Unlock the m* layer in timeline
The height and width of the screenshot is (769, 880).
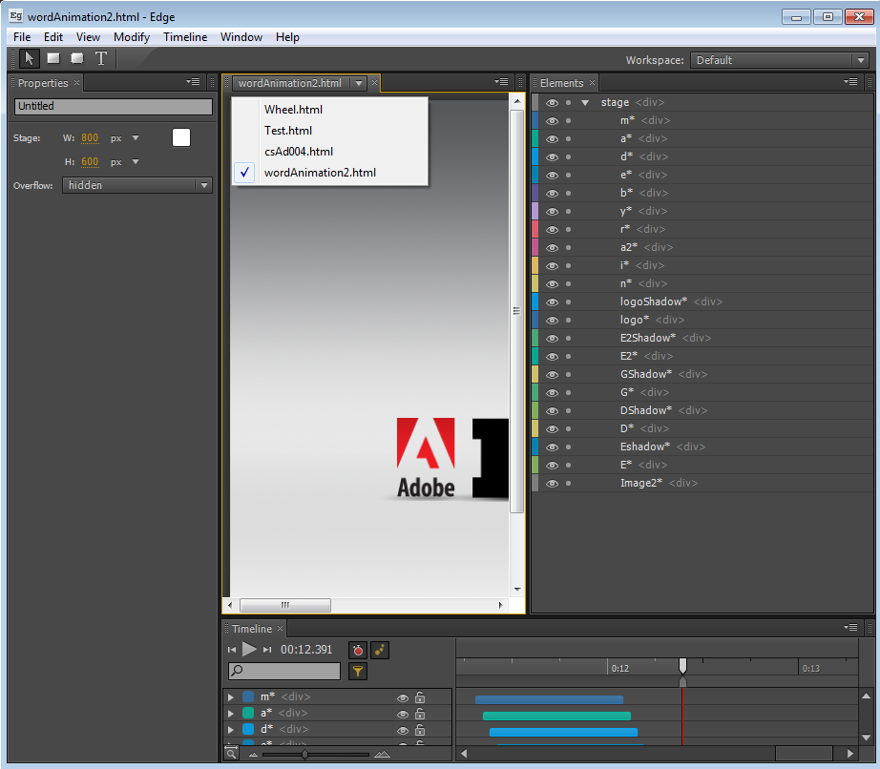(x=420, y=697)
